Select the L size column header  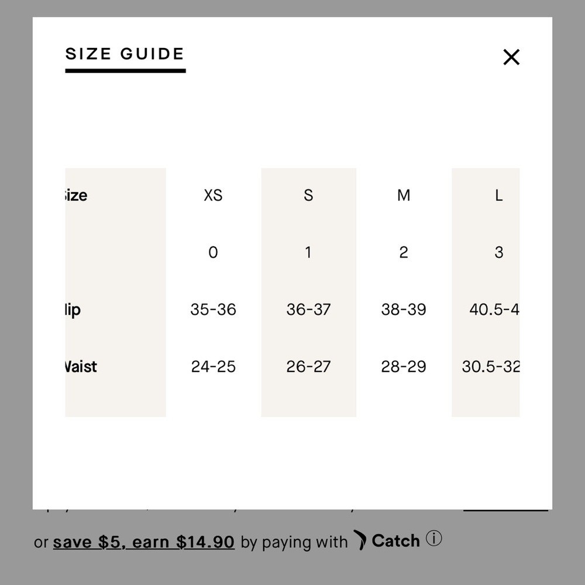(498, 195)
